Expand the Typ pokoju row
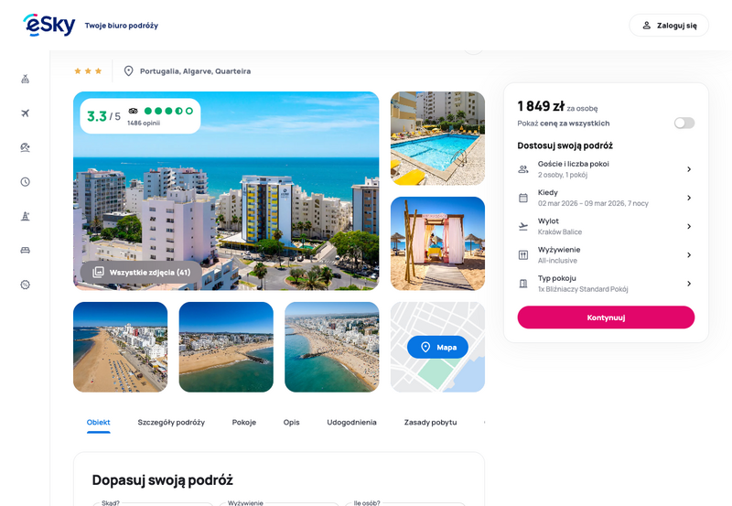The width and height of the screenshot is (732, 506). click(606, 284)
